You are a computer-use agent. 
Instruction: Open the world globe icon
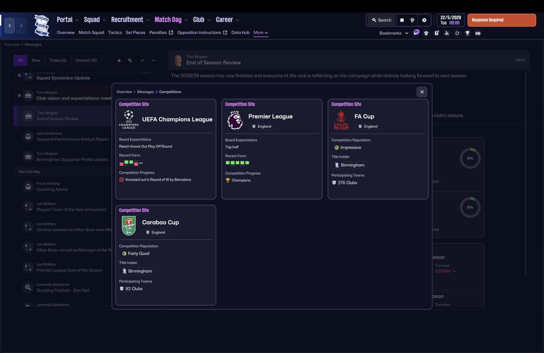(412, 20)
